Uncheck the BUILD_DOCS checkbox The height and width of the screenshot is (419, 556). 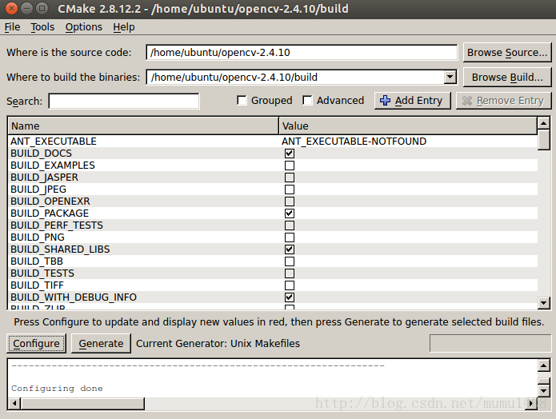(x=290, y=154)
